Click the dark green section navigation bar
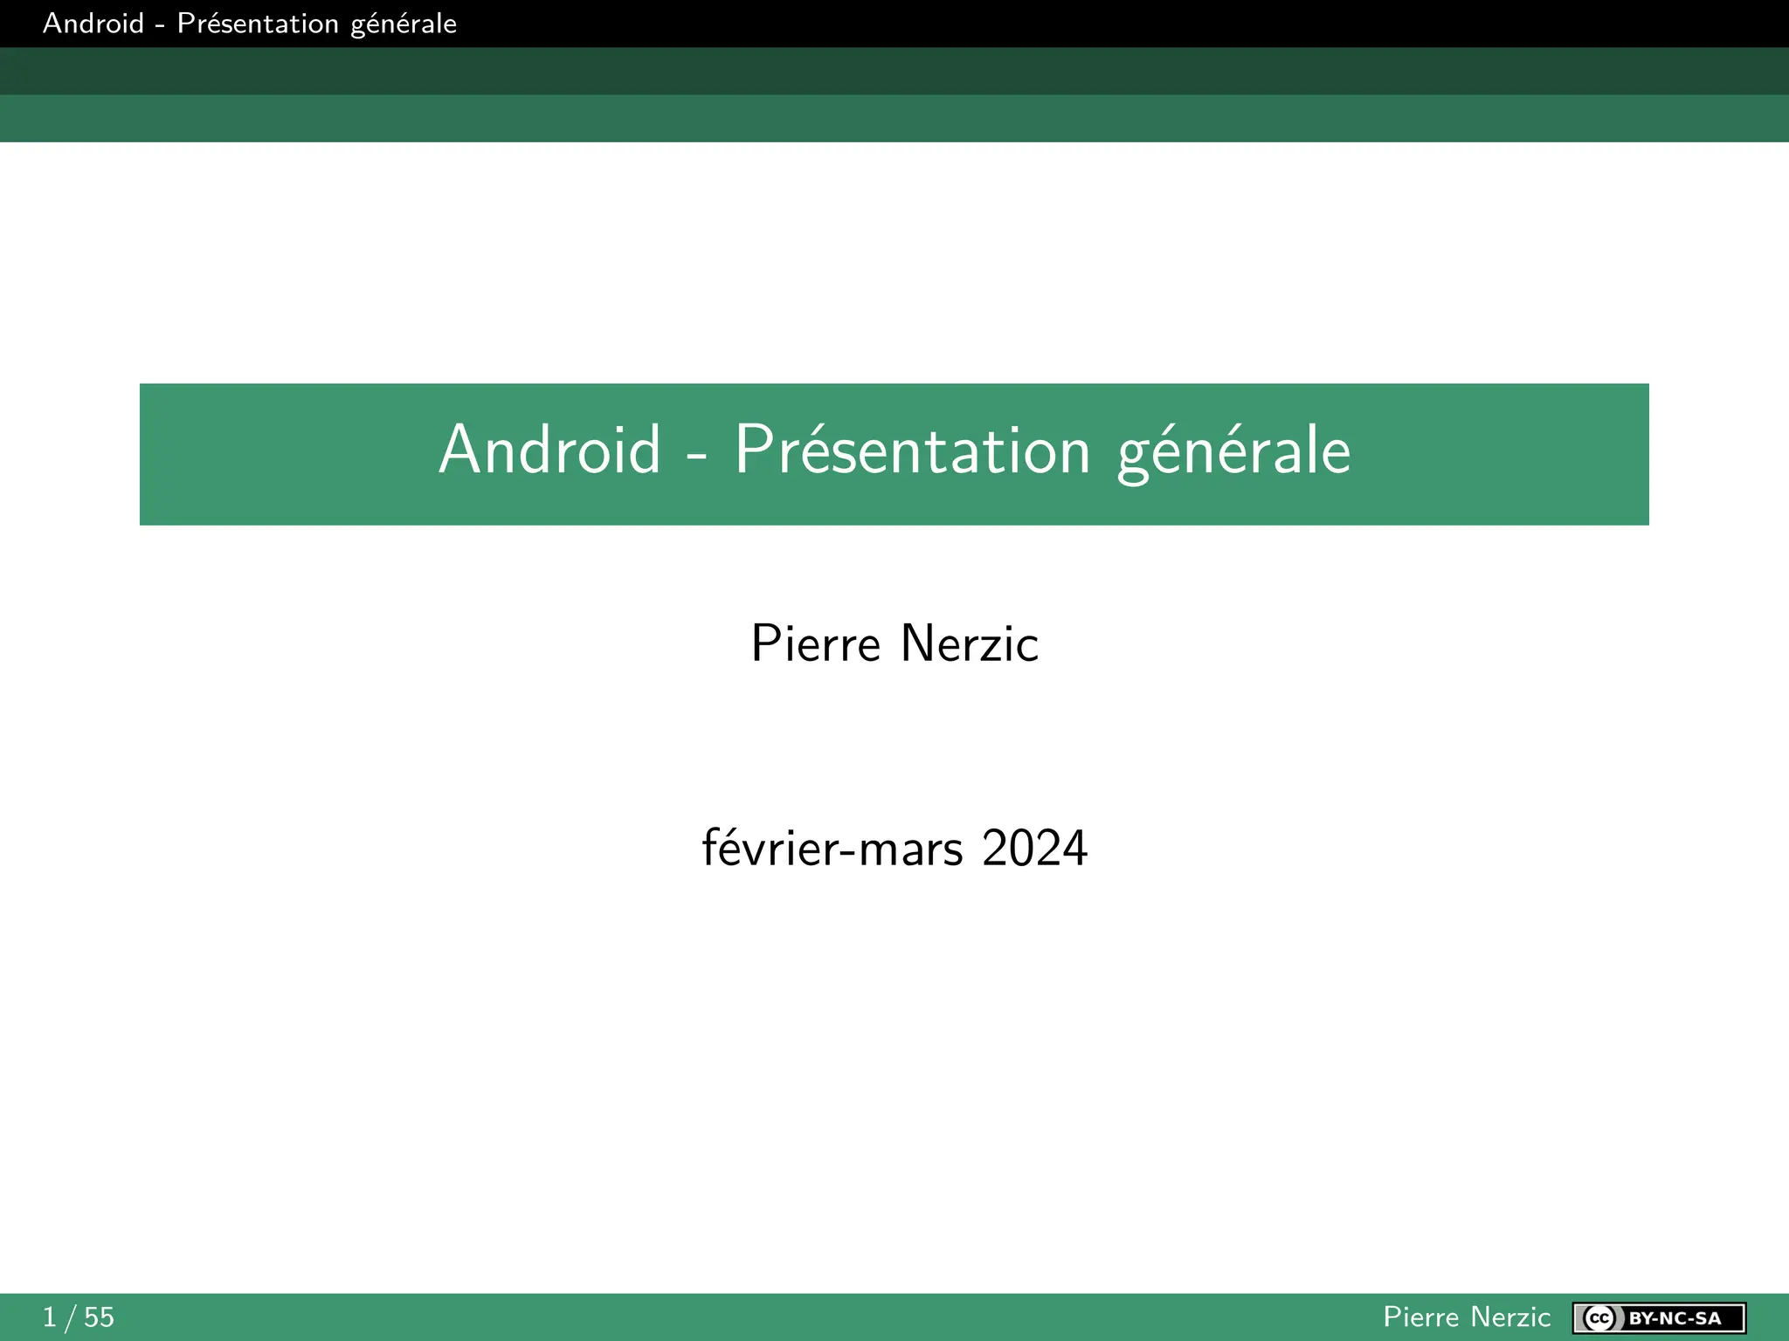Image resolution: width=1789 pixels, height=1341 pixels. point(894,71)
